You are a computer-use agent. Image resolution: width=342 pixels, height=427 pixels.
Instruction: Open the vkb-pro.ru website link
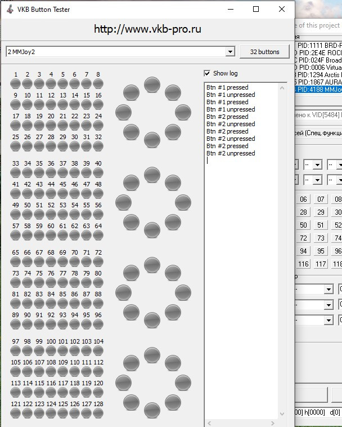coord(147,29)
